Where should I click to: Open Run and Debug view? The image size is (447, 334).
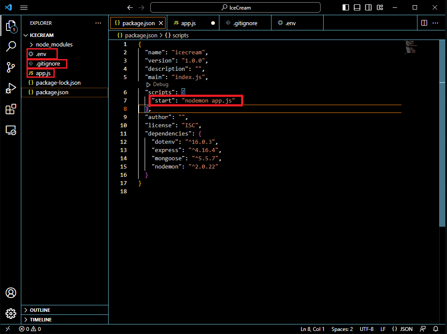click(11, 88)
